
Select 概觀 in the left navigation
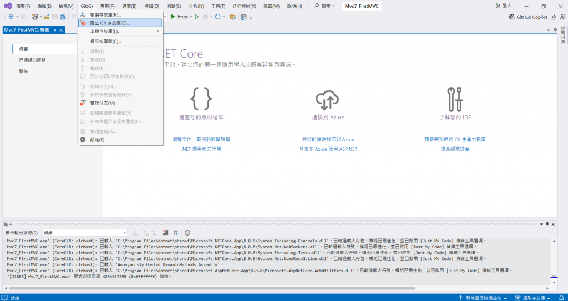tap(45, 49)
